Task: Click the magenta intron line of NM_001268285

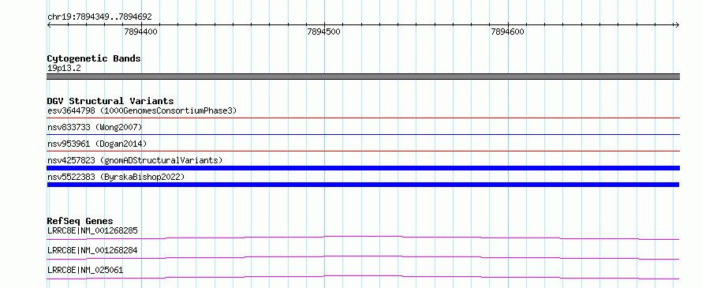Action: pos(363,237)
